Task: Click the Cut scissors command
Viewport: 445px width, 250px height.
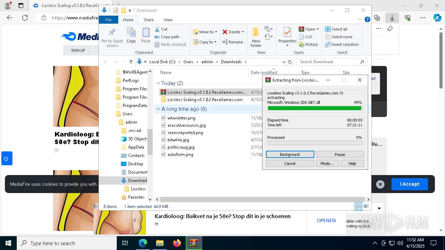Action: (161, 29)
